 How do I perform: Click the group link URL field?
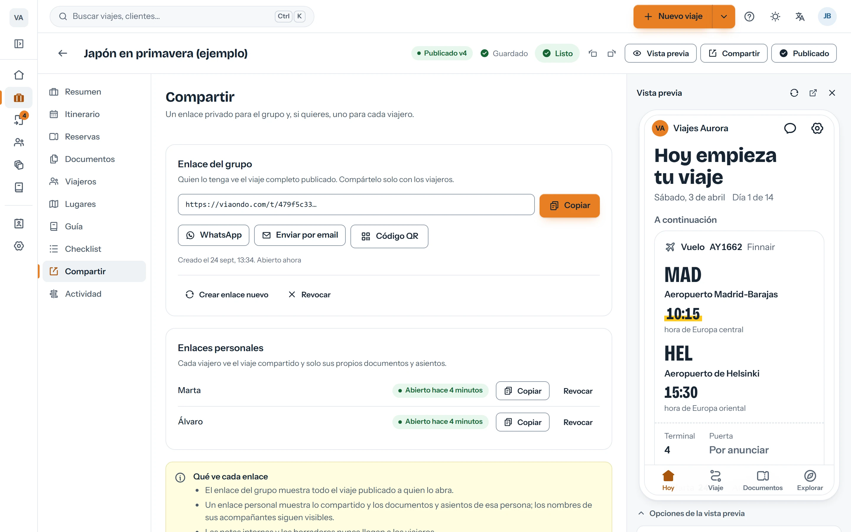356,205
